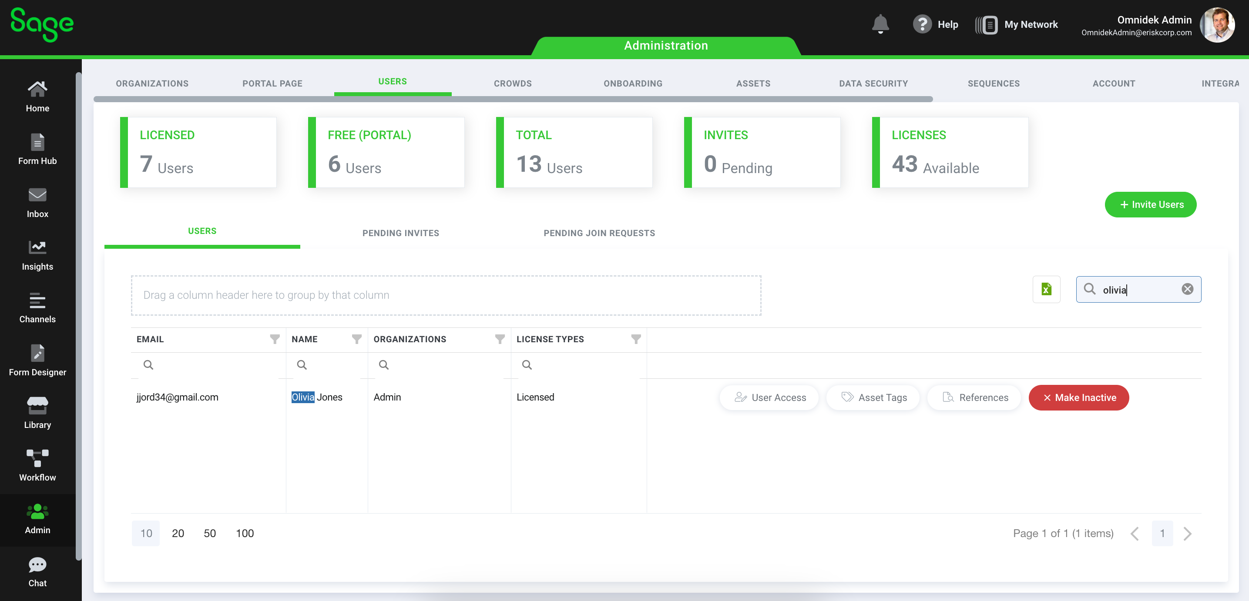Open the LICENSE TYPES column filter
This screenshot has width=1249, height=601.
(636, 339)
